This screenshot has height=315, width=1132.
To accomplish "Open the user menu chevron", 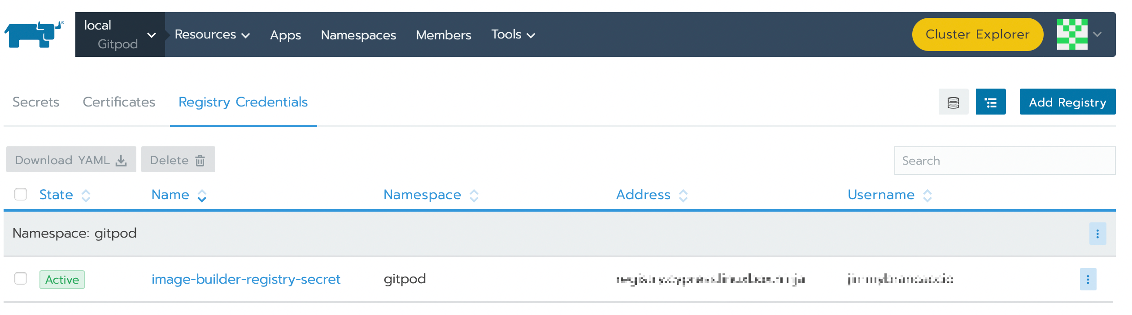I will click(x=1097, y=34).
